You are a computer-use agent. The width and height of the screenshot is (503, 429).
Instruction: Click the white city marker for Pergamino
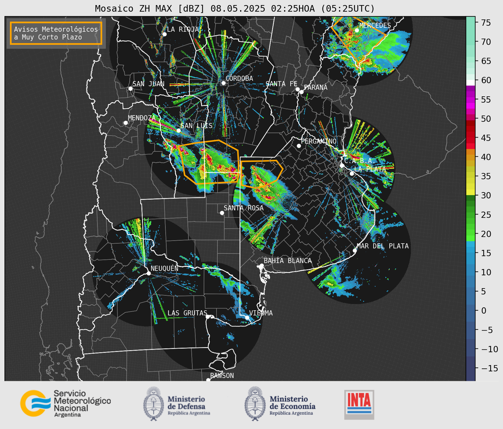(299, 146)
